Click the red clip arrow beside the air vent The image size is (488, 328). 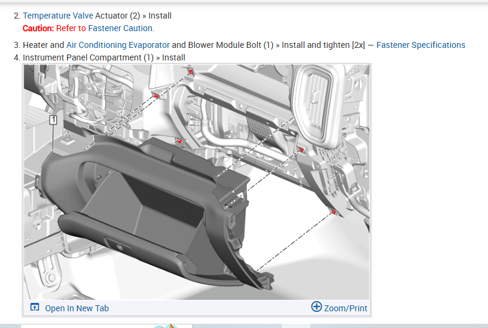301,150
